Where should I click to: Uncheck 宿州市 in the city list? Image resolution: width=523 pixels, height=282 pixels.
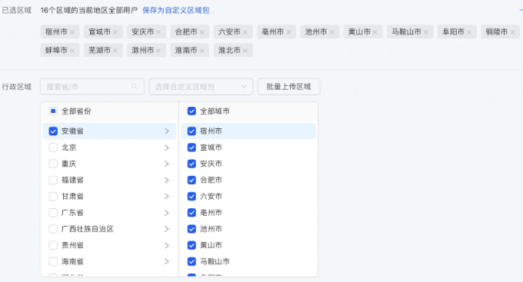pyautogui.click(x=192, y=131)
